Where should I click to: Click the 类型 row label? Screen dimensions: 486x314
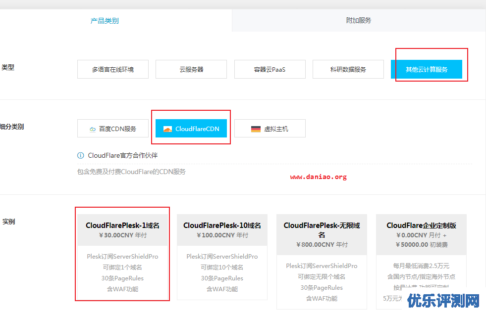click(8, 67)
